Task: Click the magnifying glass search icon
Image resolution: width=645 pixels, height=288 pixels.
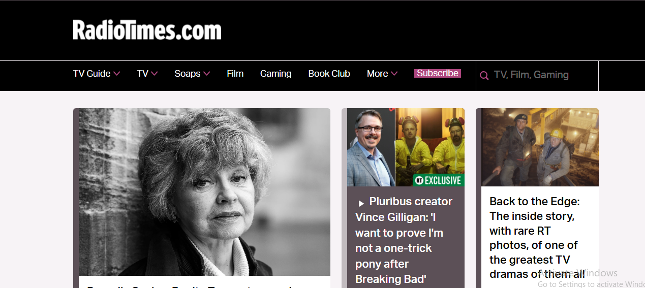Action: point(484,76)
